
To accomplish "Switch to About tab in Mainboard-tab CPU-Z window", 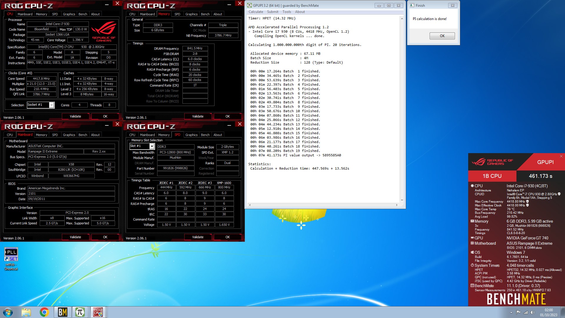I will click(x=95, y=135).
